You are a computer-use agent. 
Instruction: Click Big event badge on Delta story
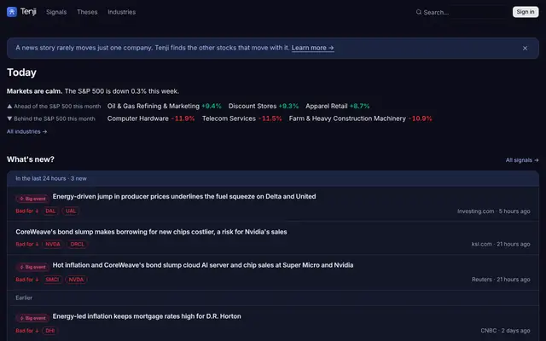pyautogui.click(x=32, y=199)
